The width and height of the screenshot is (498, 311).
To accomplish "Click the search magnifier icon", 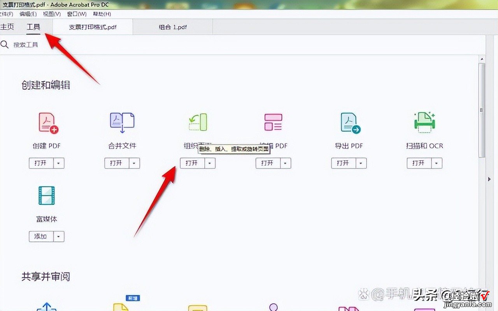I will coord(5,44).
